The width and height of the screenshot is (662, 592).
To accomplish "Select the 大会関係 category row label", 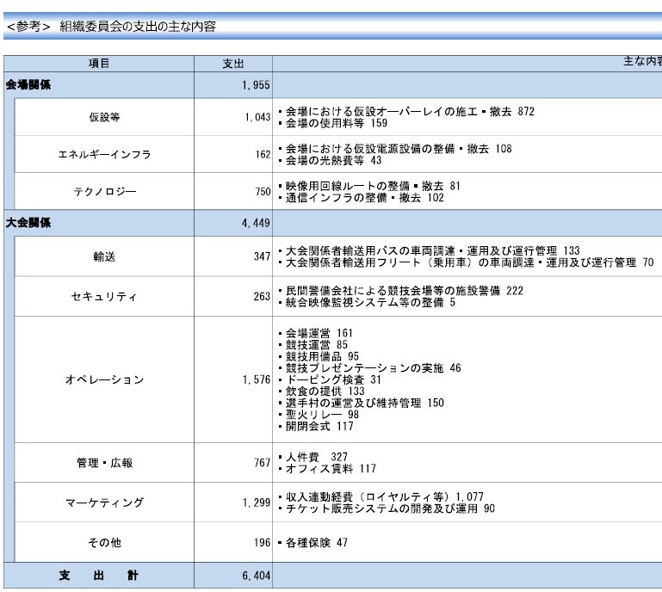I will pyautogui.click(x=27, y=224).
